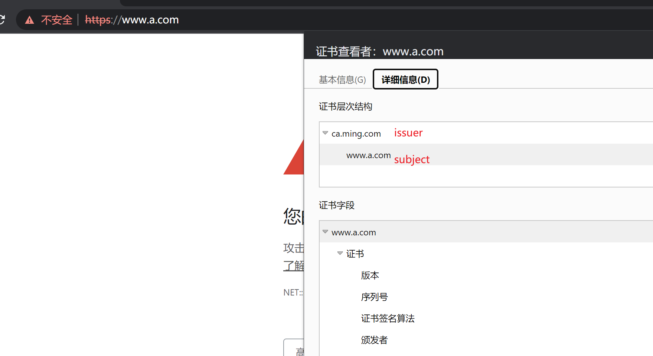The height and width of the screenshot is (356, 653).
Task: Click the red warning triangle in address bar
Action: [29, 20]
